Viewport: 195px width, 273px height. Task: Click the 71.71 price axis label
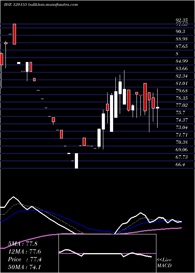(182, 135)
